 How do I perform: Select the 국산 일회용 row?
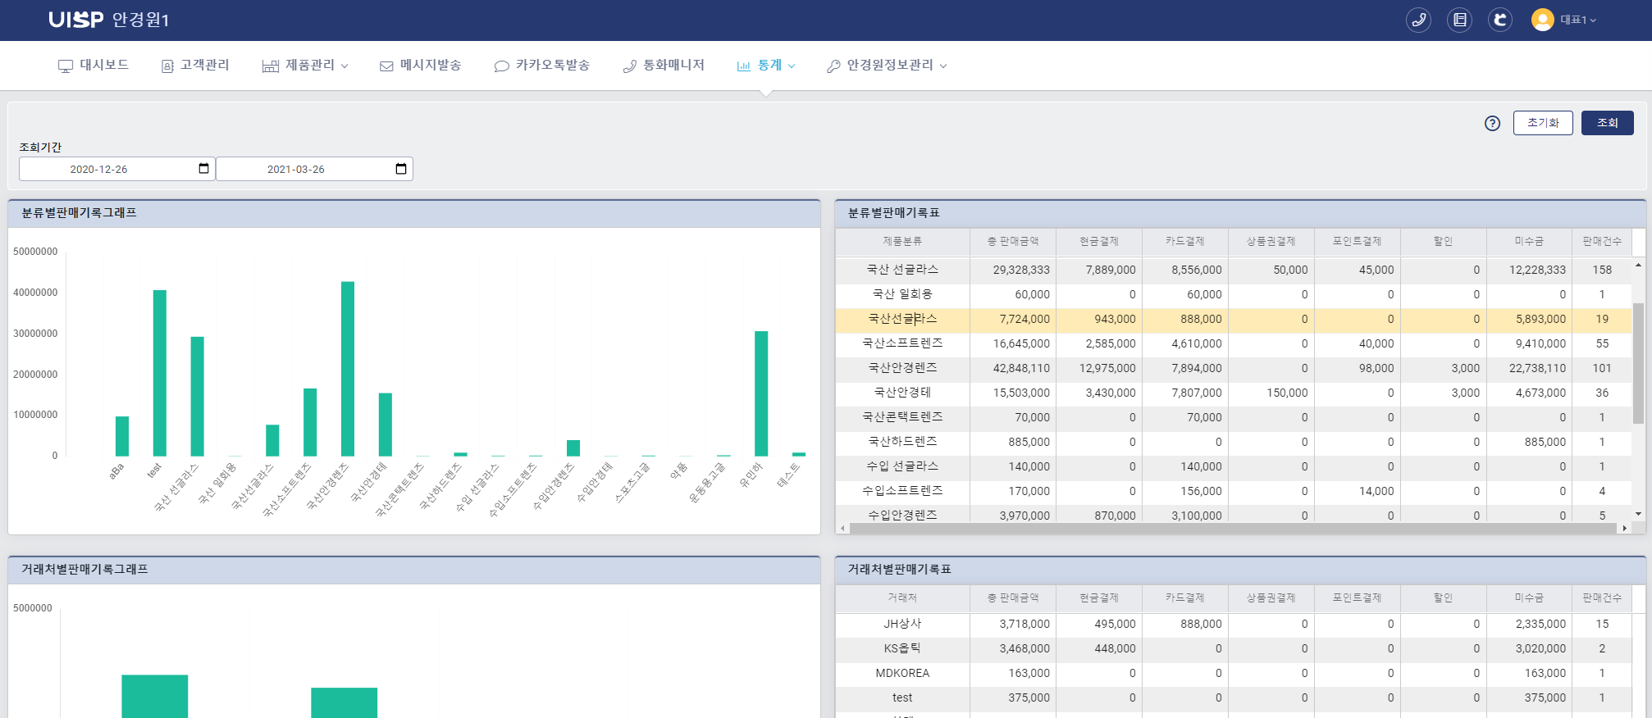[x=1234, y=294]
